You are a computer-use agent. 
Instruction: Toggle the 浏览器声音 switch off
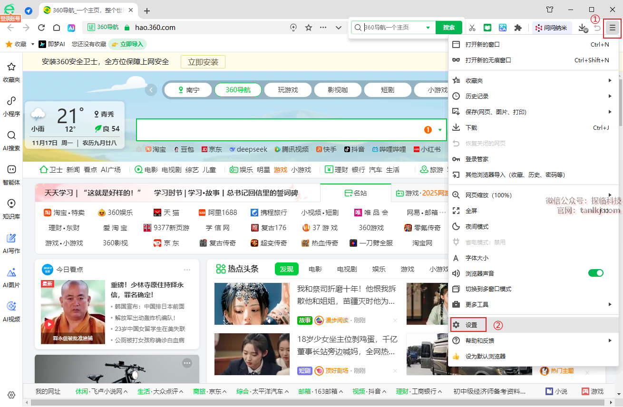tap(595, 273)
